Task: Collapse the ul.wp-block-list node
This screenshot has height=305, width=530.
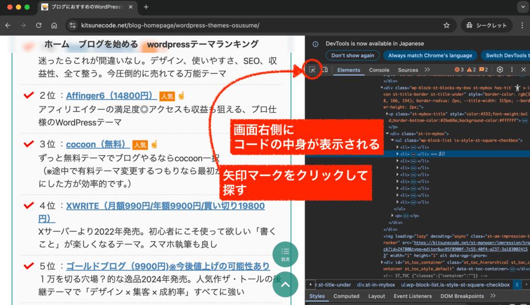Action: click(x=392, y=140)
